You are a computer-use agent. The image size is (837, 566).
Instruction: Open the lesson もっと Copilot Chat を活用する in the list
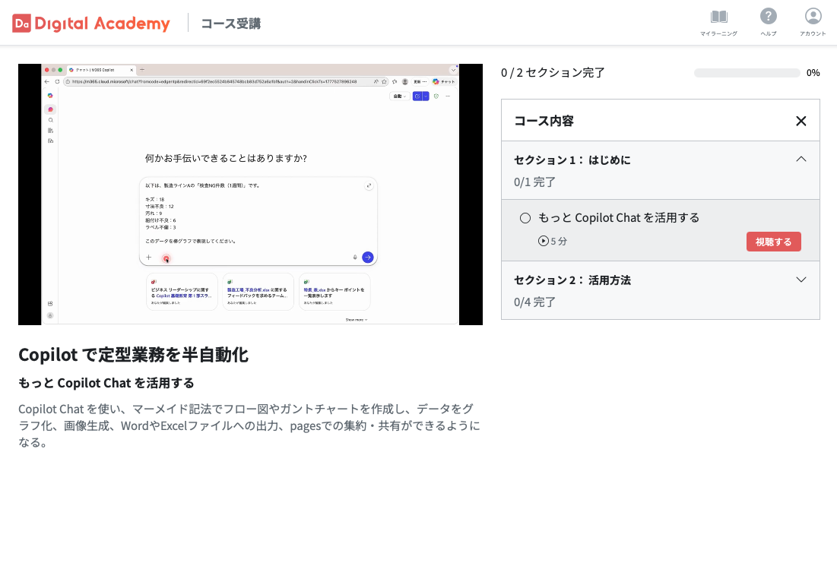pyautogui.click(x=619, y=217)
